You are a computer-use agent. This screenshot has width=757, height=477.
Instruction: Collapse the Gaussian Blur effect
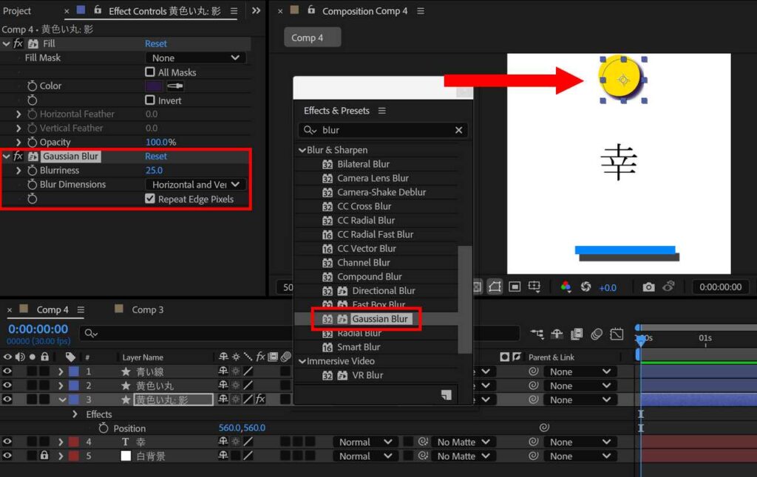coord(6,157)
